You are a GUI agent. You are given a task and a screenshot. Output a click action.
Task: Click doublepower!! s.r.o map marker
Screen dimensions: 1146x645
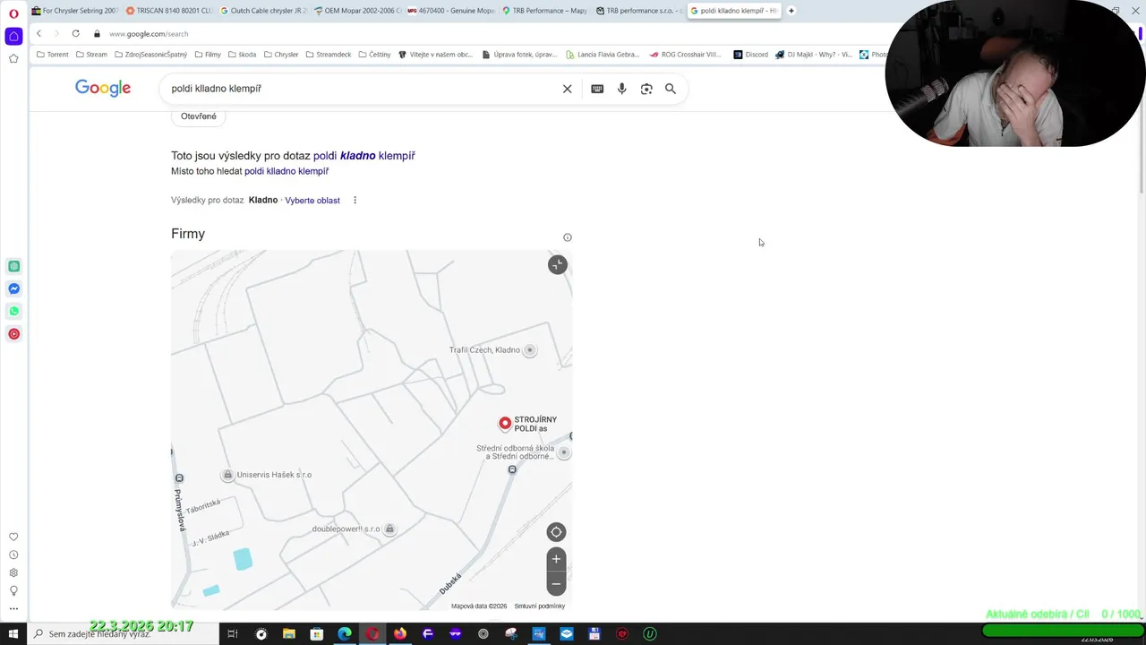pos(389,529)
